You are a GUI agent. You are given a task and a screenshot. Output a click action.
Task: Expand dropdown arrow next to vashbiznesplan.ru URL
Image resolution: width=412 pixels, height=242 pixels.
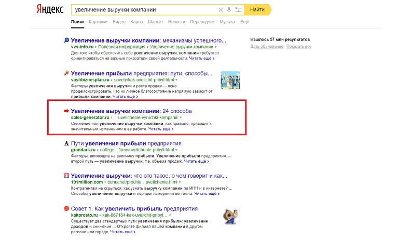[176, 80]
